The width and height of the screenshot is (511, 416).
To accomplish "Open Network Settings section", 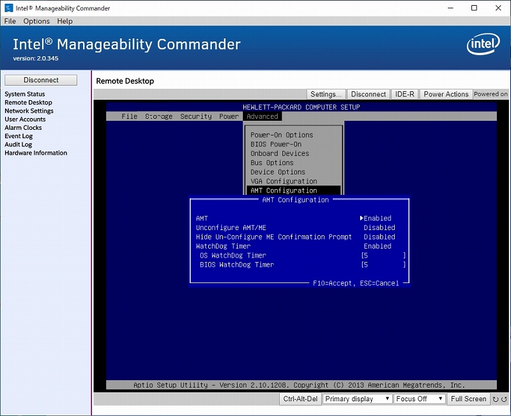I will click(29, 111).
